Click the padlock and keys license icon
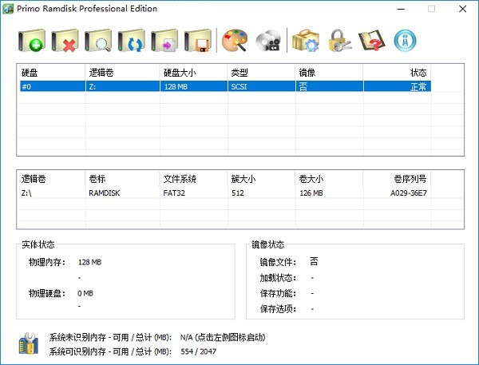The width and height of the screenshot is (479, 365). pyautogui.click(x=339, y=41)
